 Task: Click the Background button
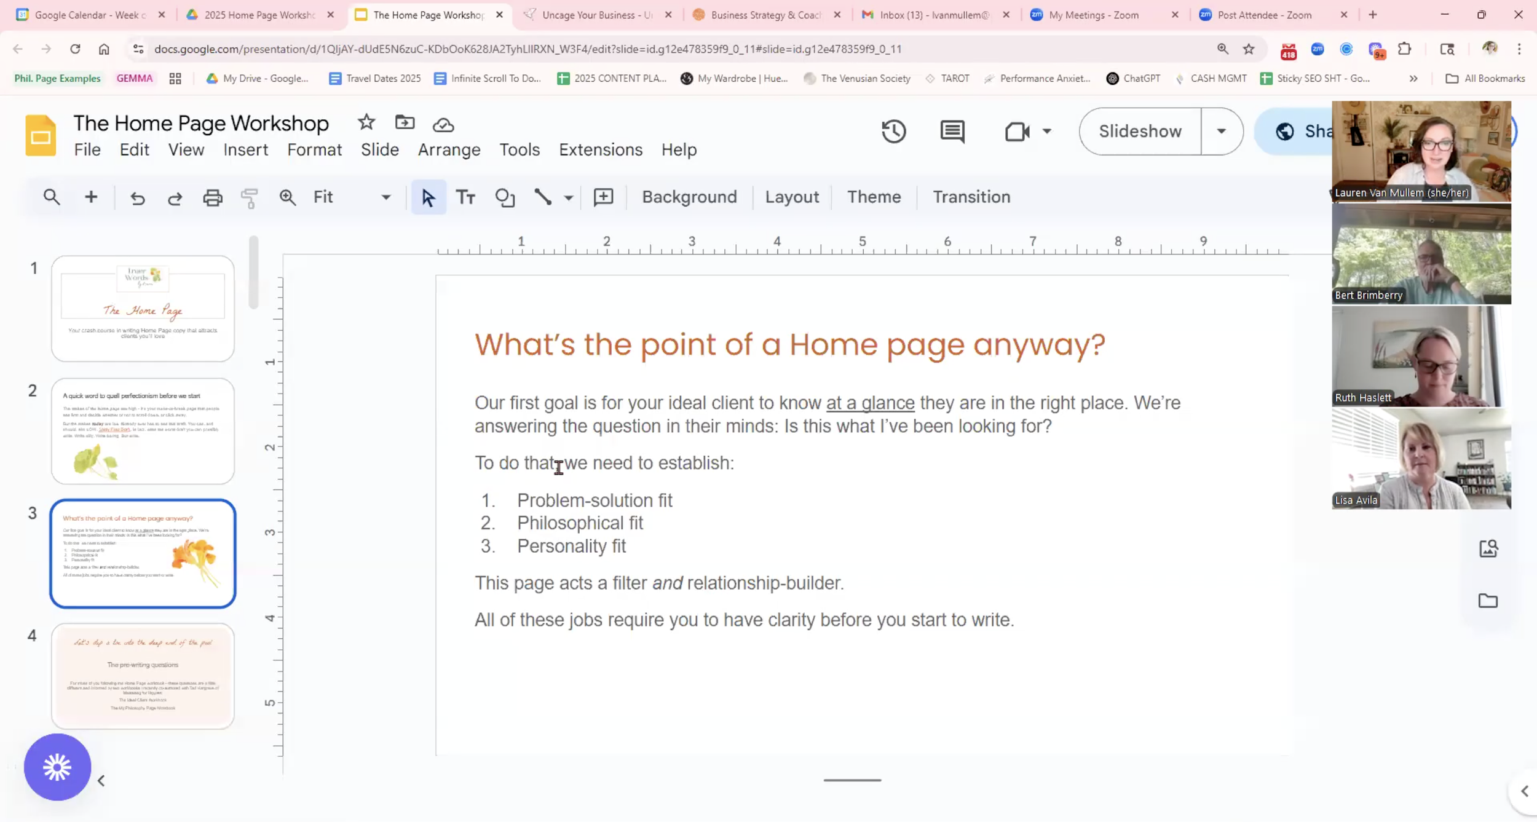point(689,197)
